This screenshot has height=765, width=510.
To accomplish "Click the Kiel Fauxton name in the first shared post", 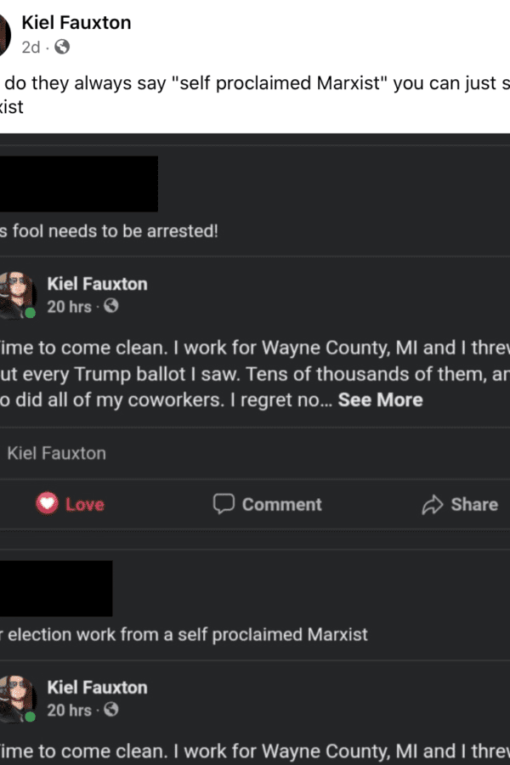I will pos(97,284).
